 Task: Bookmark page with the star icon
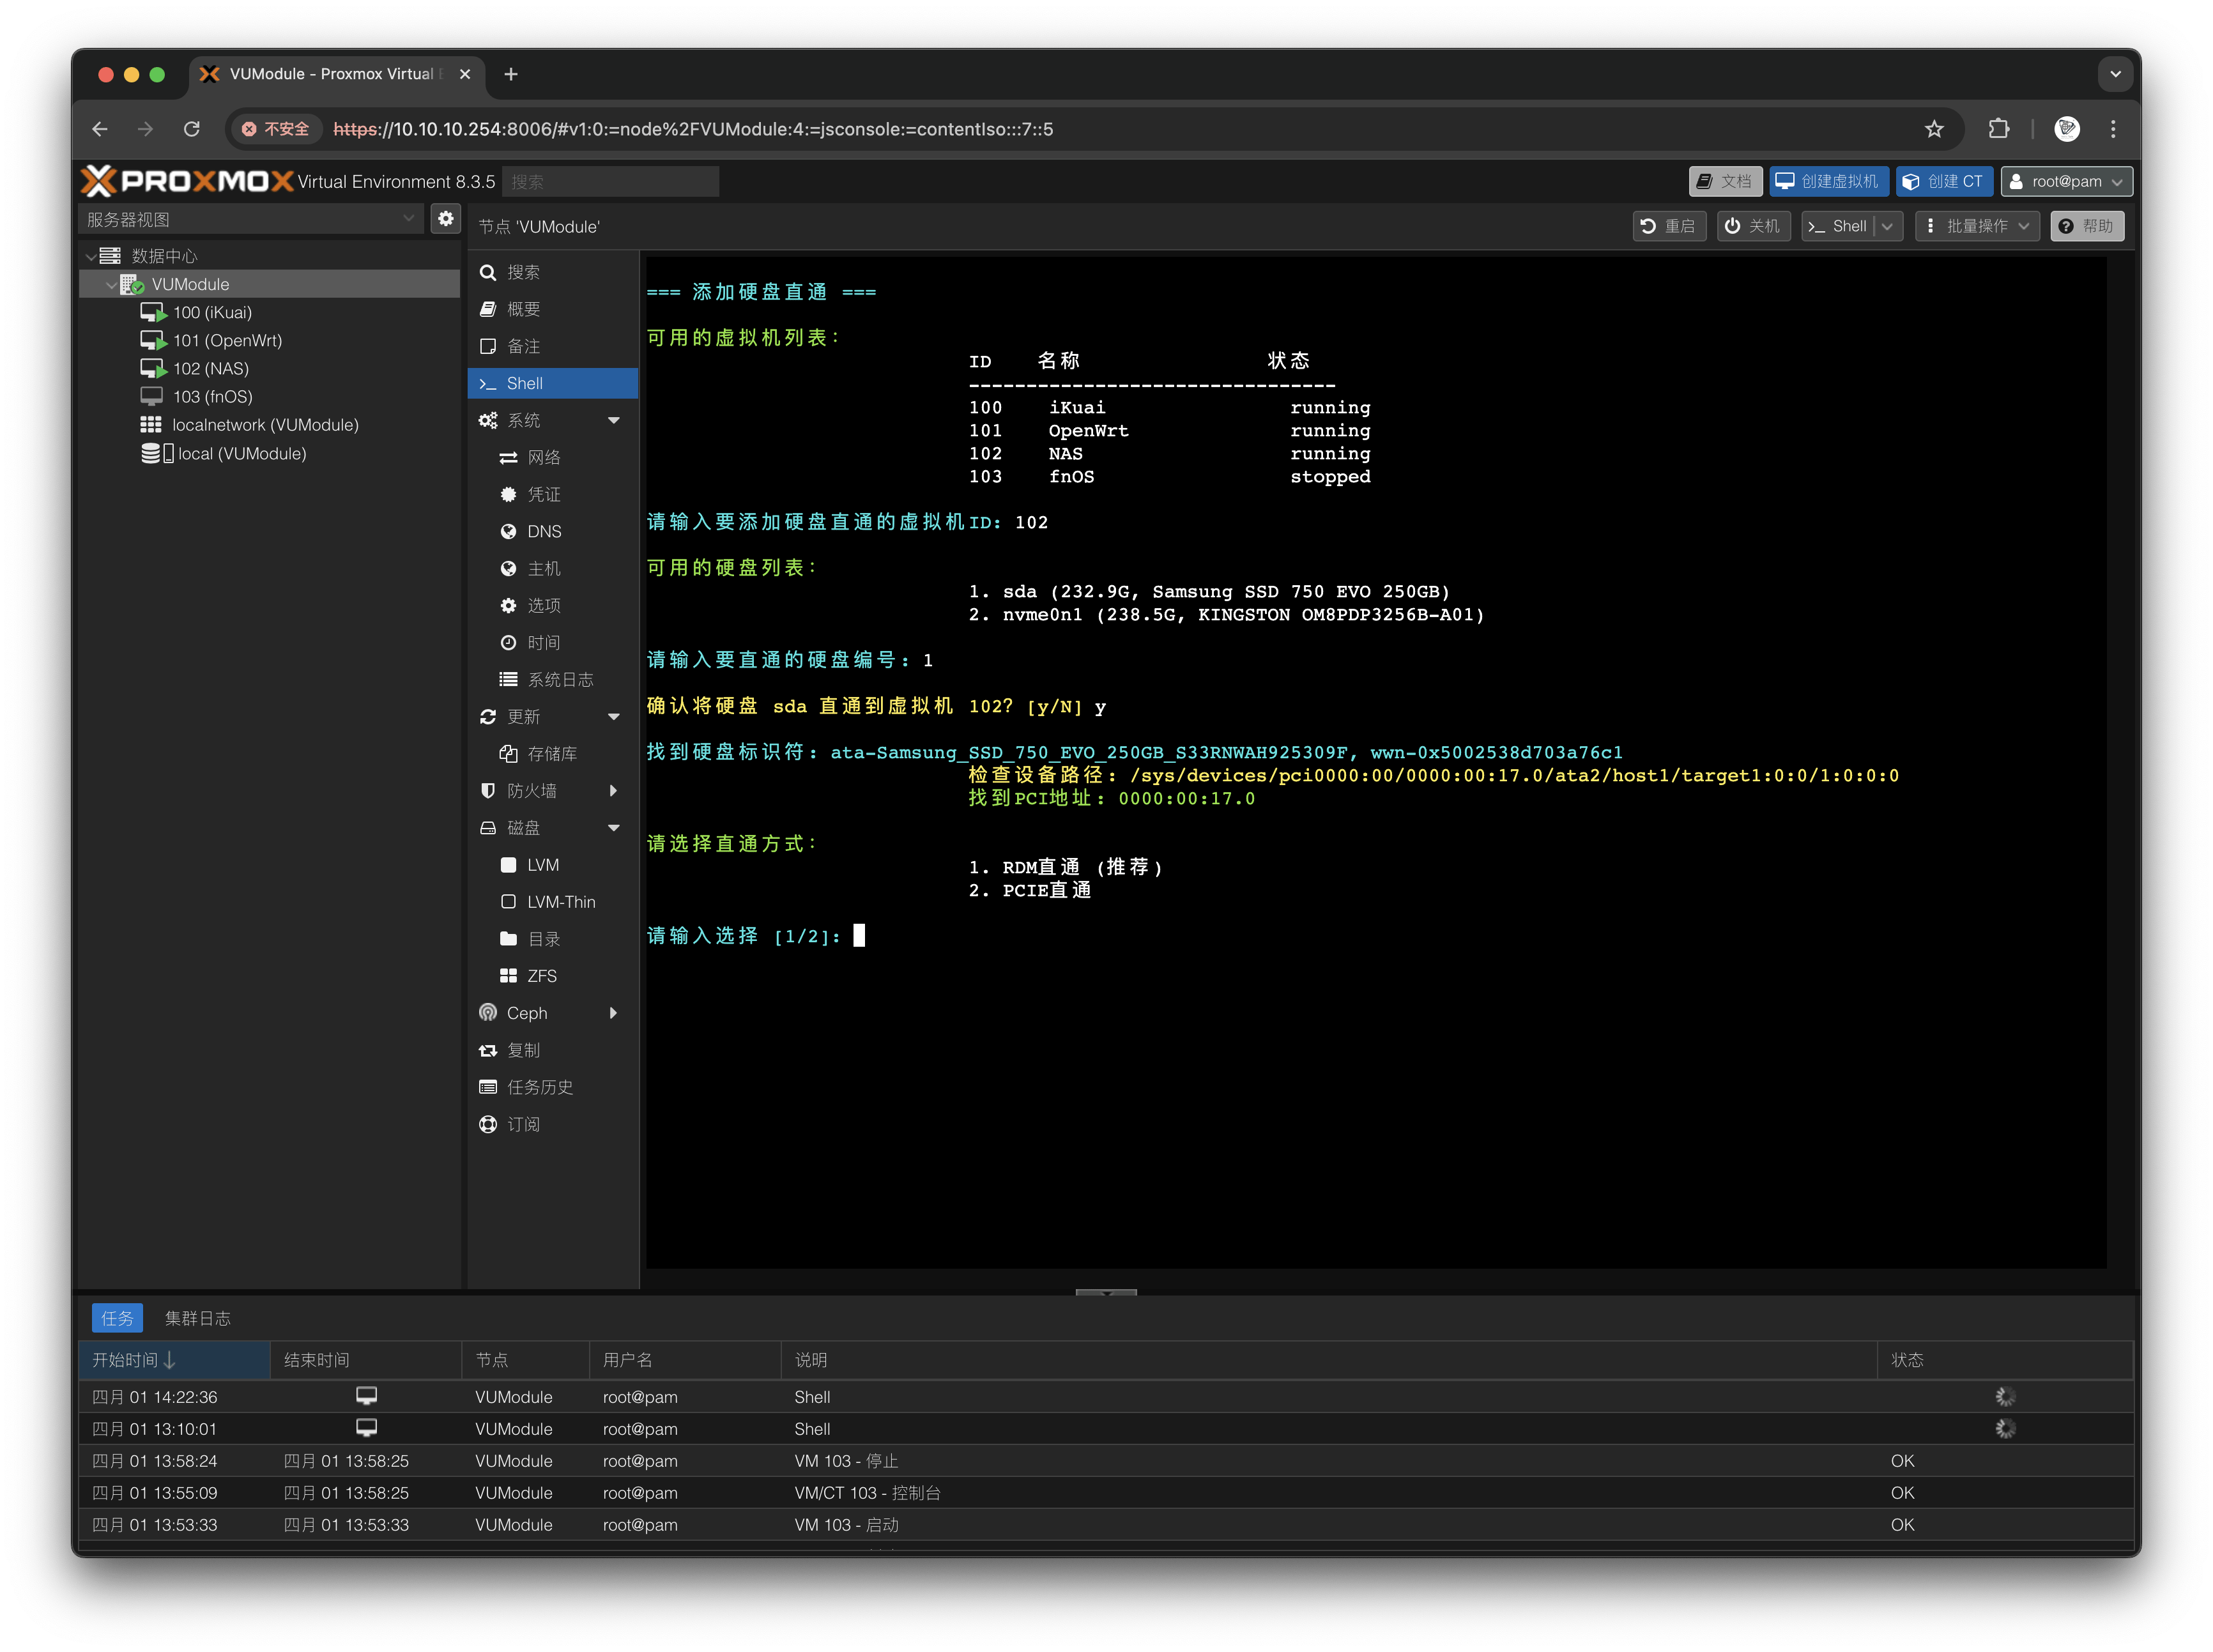[1934, 129]
